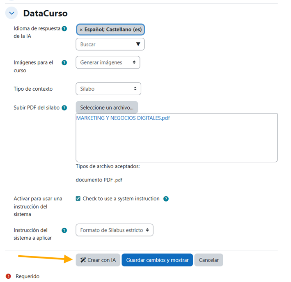Open MARKETING Y NEGOCIOS DIGITALES.pdf file link

coord(123,118)
